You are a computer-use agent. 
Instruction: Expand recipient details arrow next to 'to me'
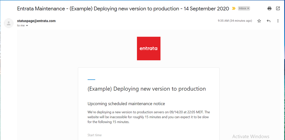27,26
